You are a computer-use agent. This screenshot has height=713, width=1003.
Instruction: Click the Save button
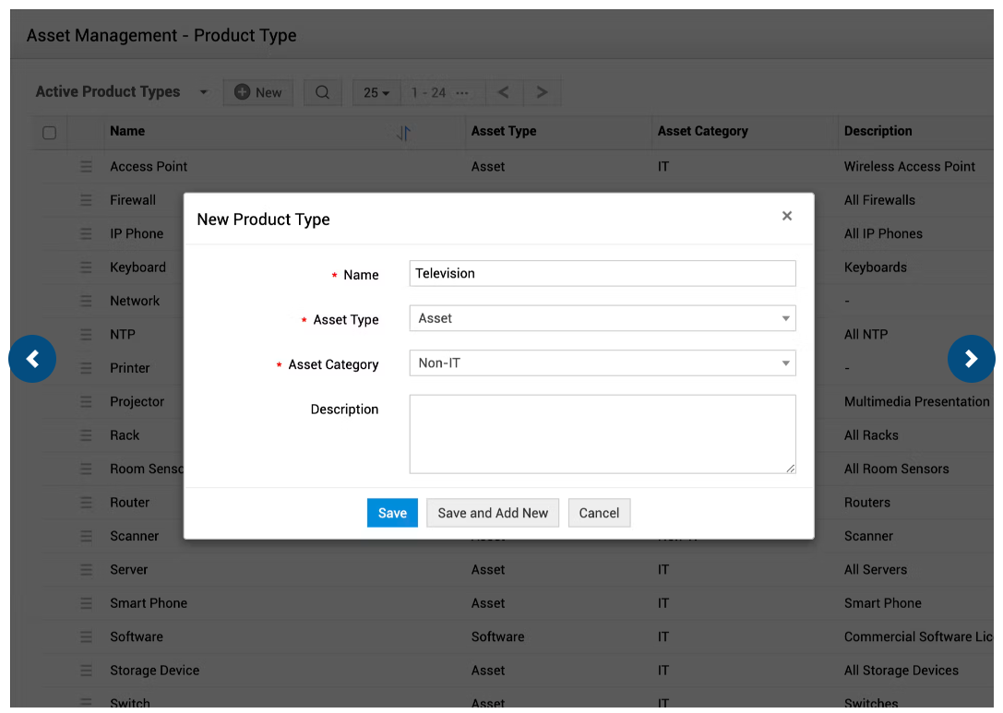tap(392, 513)
